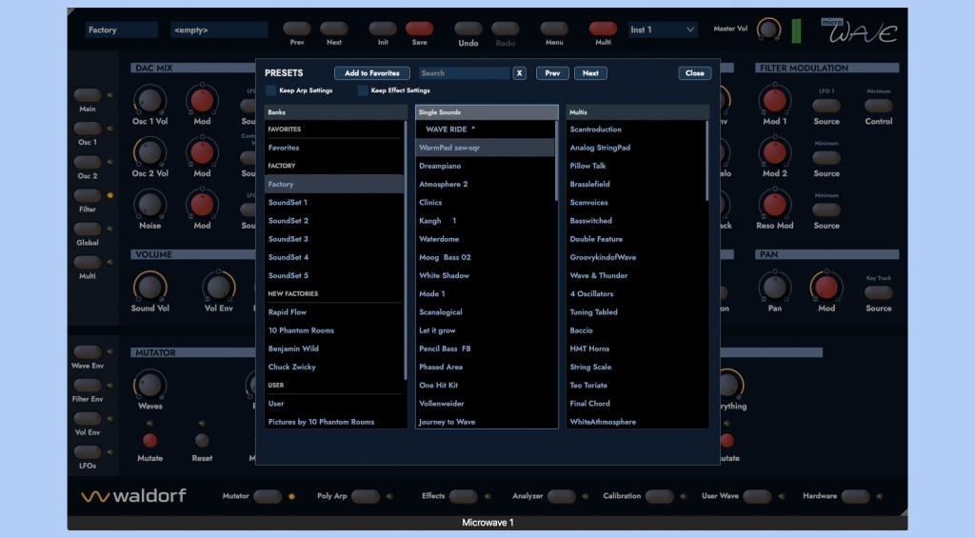This screenshot has height=538, width=975.
Task: Switch to the Main page
Action: pyautogui.click(x=87, y=94)
